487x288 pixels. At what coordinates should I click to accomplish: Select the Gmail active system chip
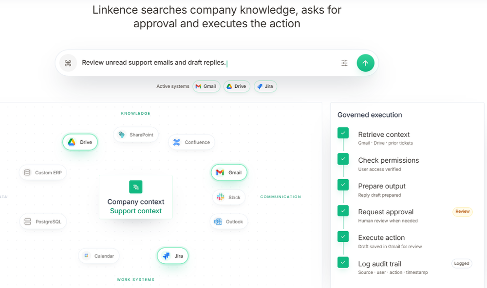[206, 86]
